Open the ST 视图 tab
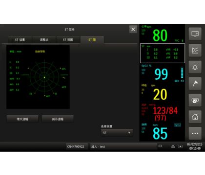This screenshot has width=205, height=175. tap(68, 40)
